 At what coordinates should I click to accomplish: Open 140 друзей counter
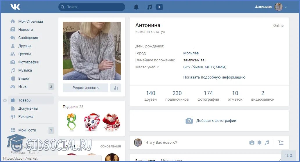[150, 96]
